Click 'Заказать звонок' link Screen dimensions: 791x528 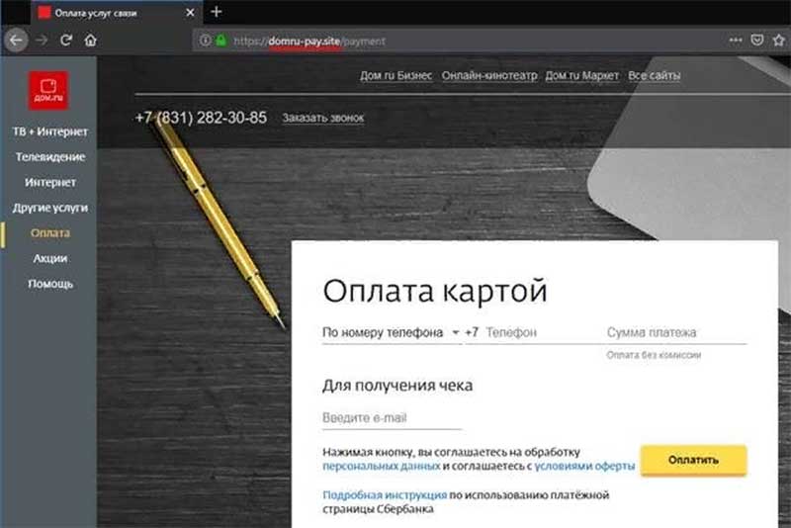pos(323,118)
